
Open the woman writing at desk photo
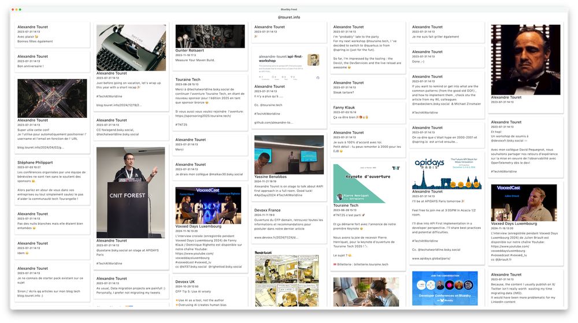coord(366,292)
